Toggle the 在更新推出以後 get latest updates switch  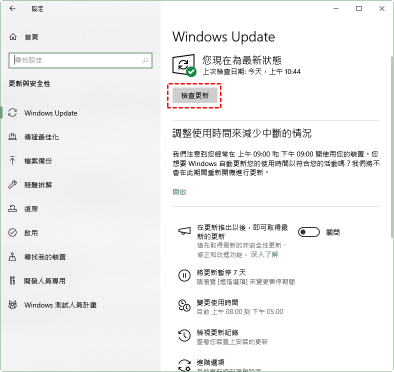(309, 232)
